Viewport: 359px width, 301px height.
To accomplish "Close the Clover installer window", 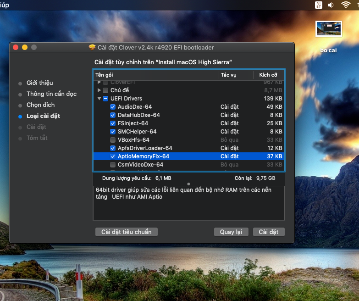I will 16,47.
